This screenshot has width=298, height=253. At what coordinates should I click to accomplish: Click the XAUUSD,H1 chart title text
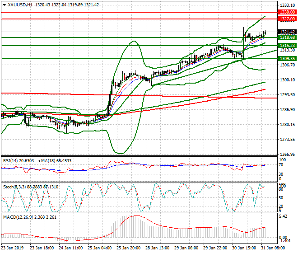[x=20, y=5]
